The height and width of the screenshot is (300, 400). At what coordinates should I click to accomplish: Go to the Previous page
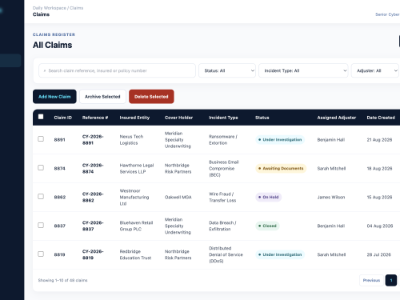tap(371, 280)
